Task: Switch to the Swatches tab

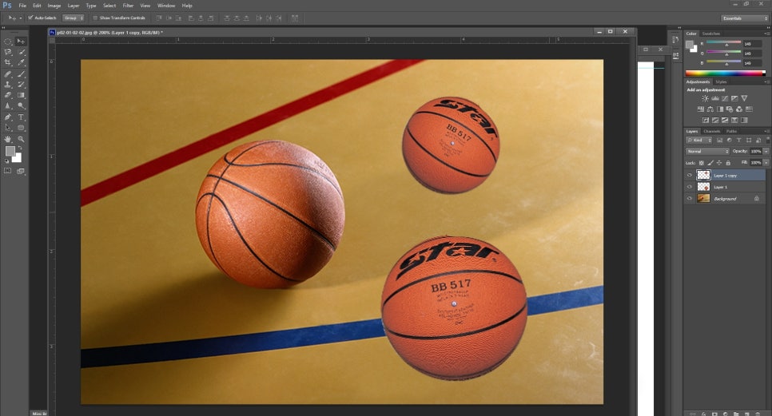Action: coord(710,34)
